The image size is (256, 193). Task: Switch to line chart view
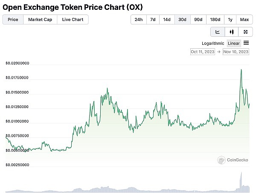218,32
